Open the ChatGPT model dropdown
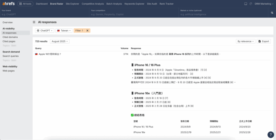This screenshot has width=276, height=140. click(45, 30)
